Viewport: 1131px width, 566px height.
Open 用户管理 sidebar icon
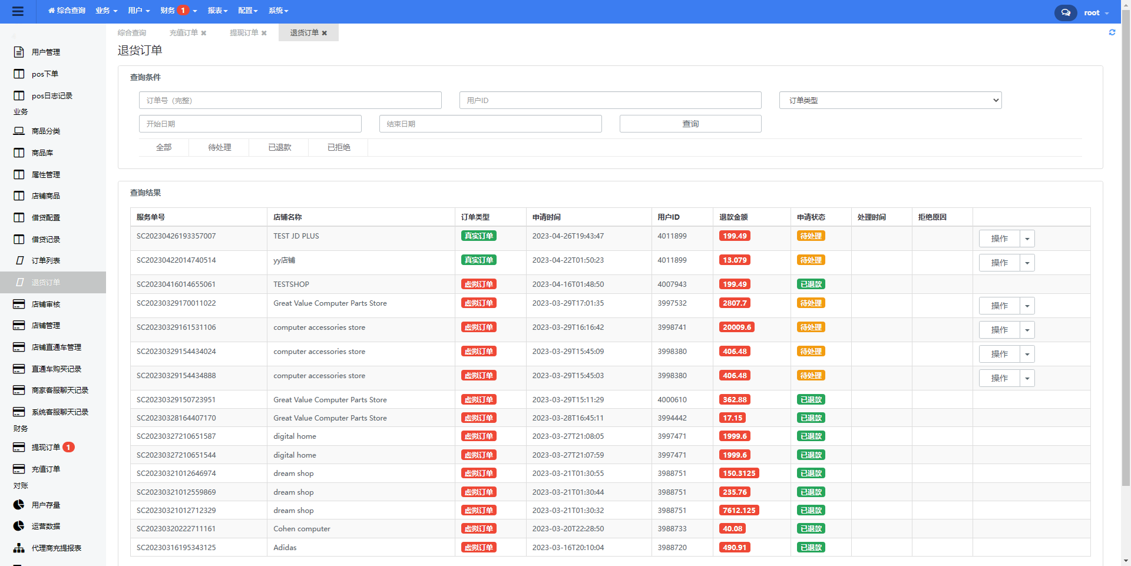pyautogui.click(x=19, y=52)
